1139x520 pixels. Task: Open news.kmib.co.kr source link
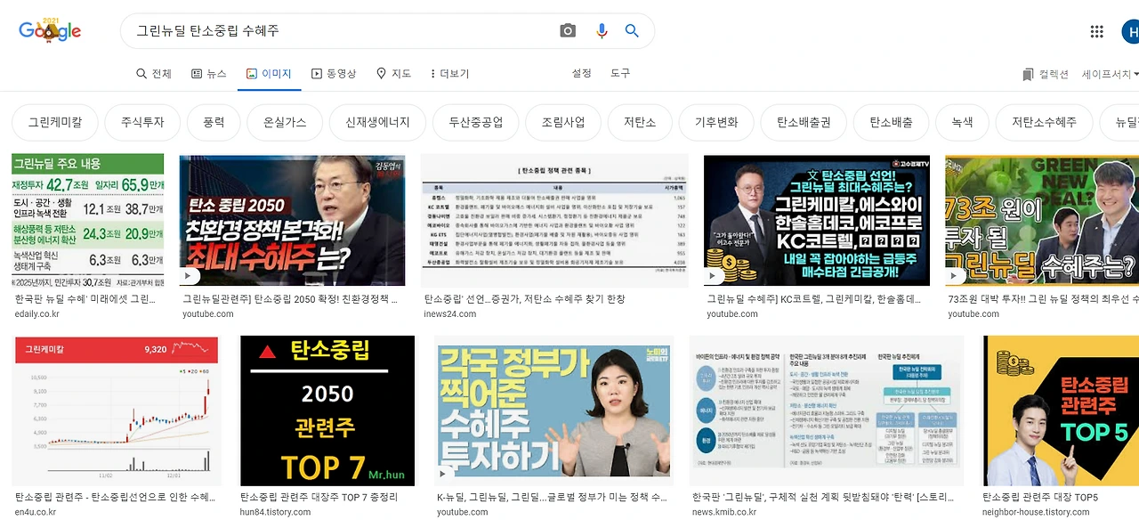coord(724,512)
